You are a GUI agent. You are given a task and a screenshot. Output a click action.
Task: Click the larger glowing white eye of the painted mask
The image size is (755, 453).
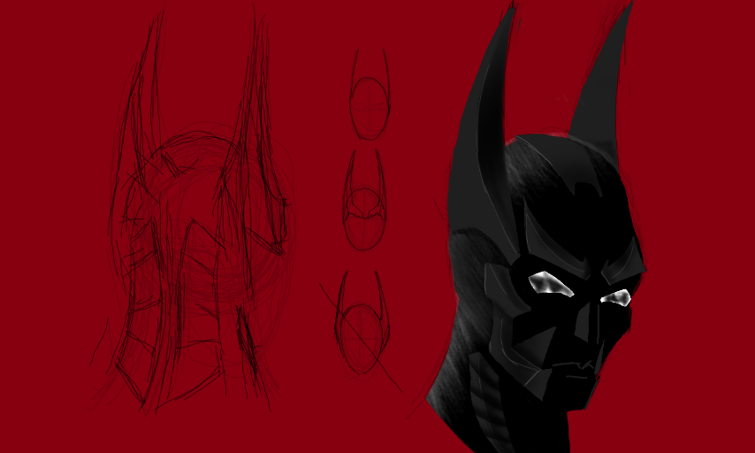[551, 283]
